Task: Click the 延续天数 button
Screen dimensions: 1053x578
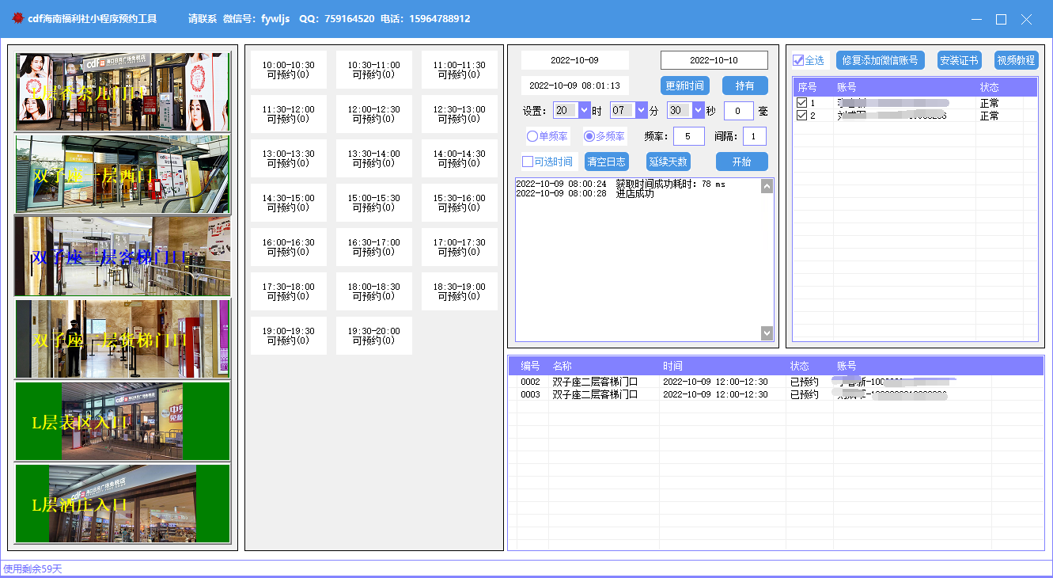Action: point(669,162)
